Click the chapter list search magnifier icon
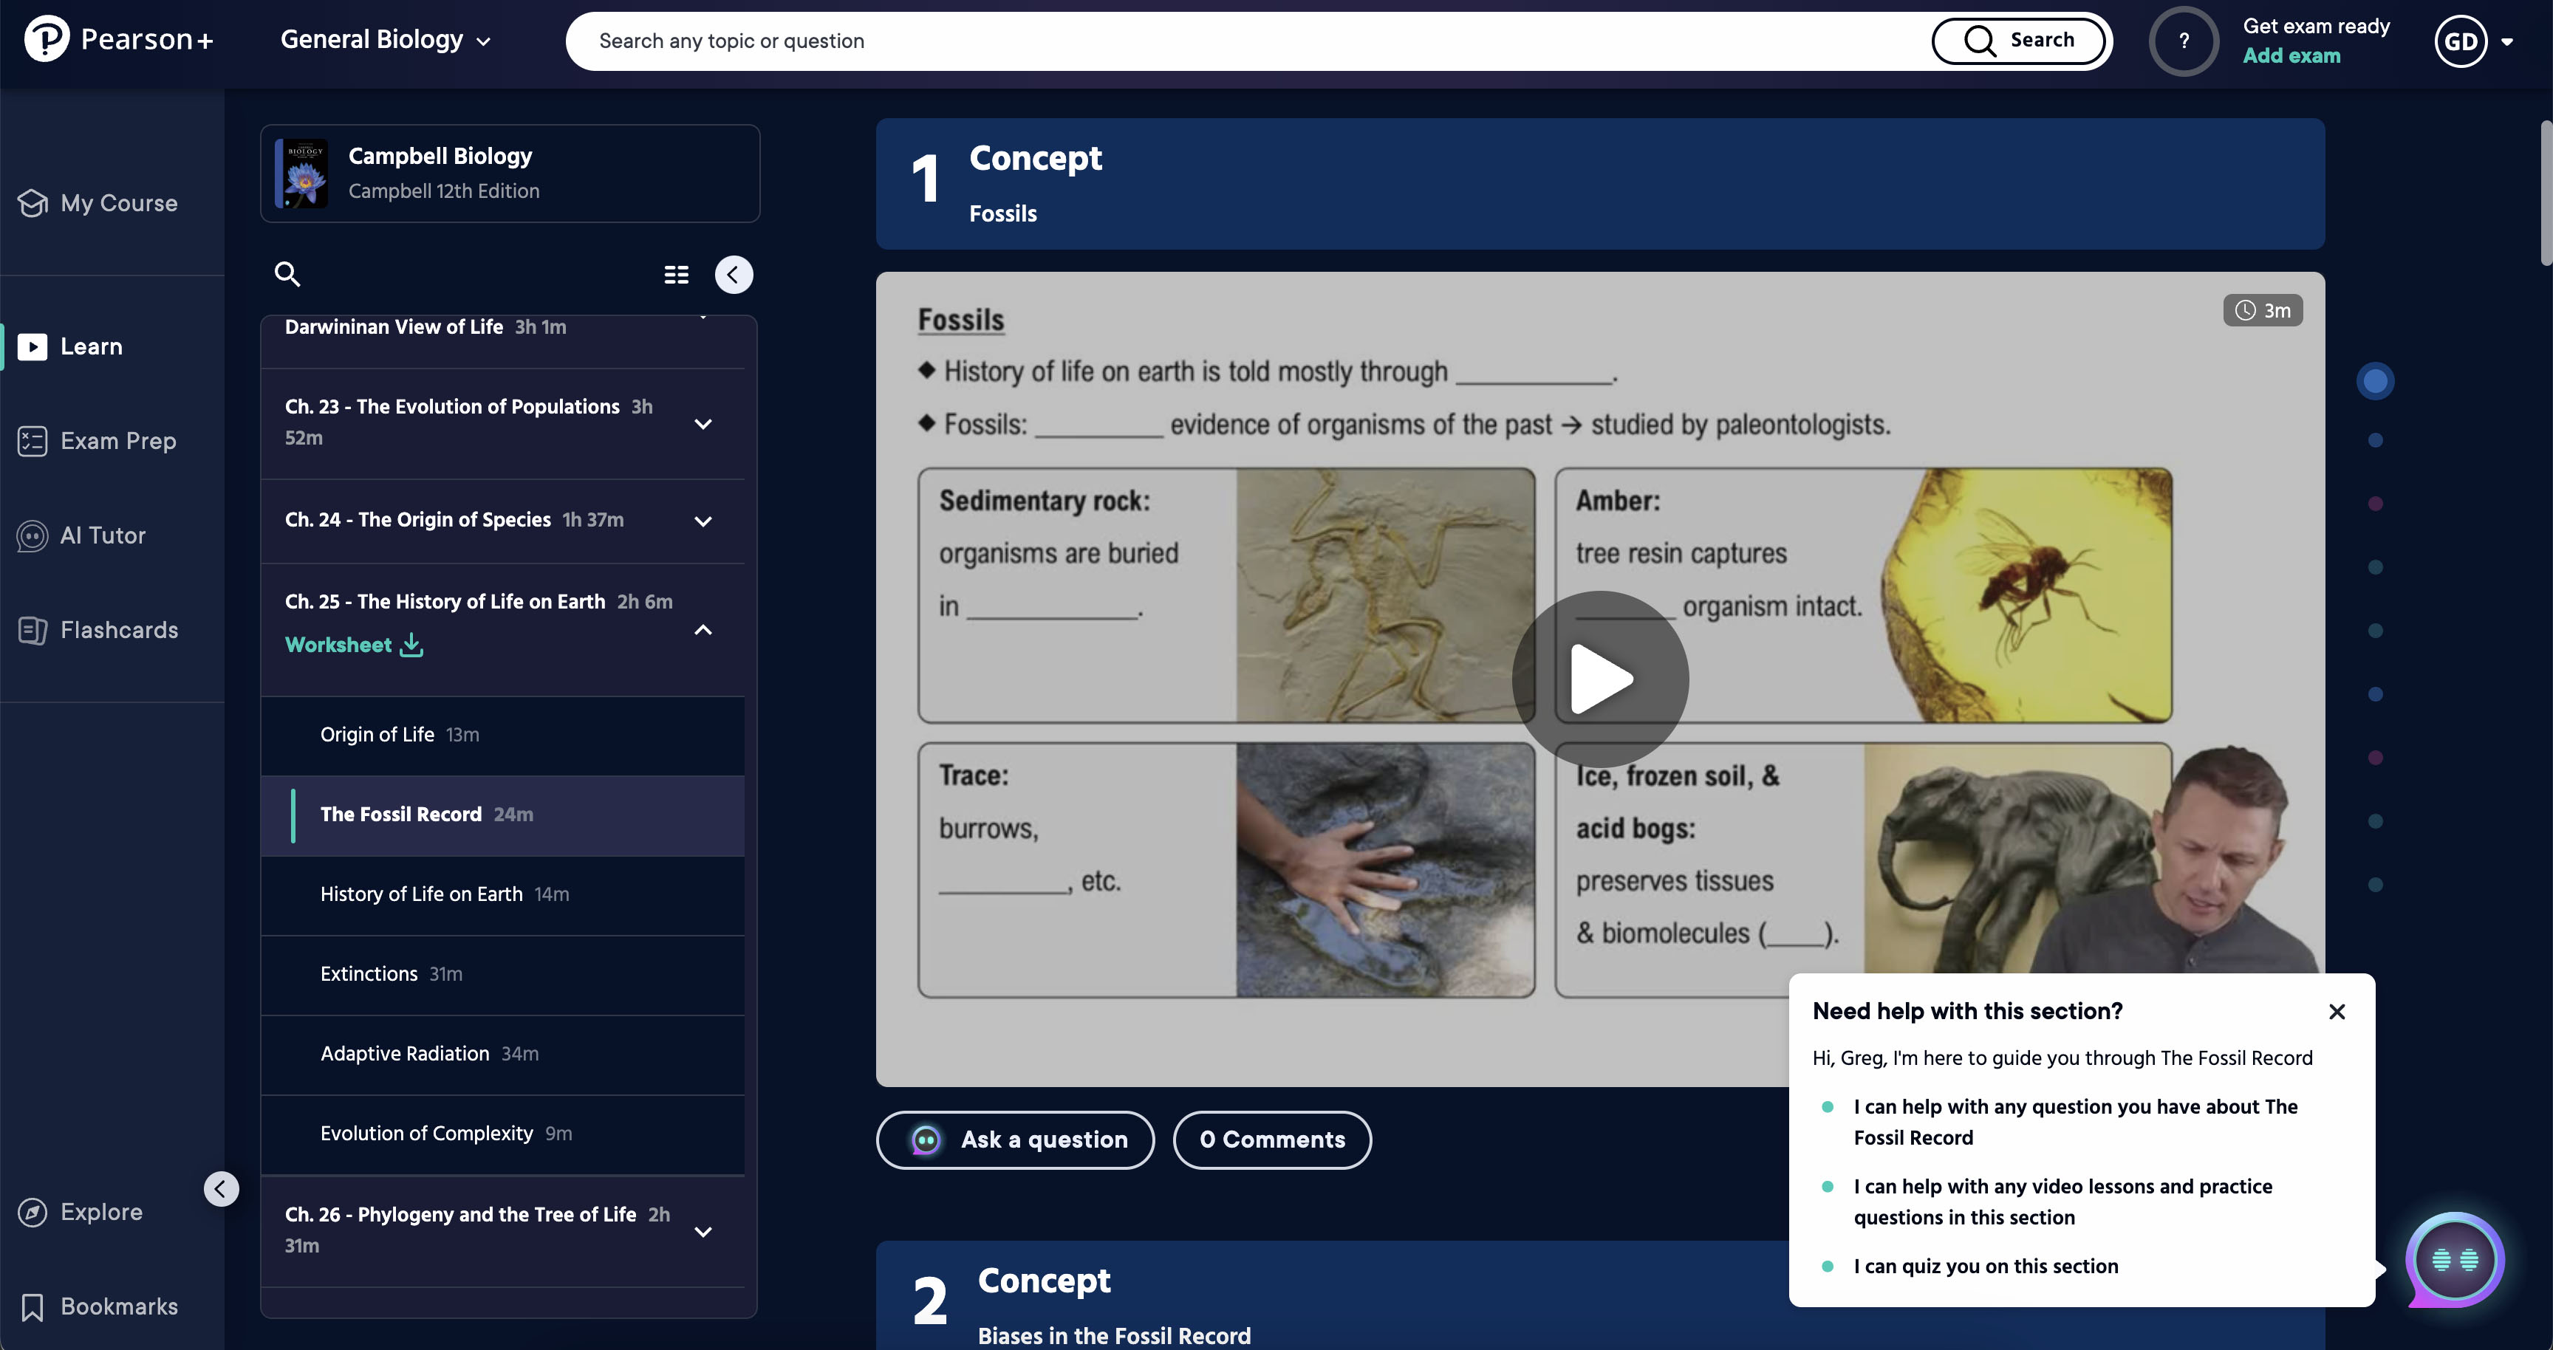 [x=287, y=275]
